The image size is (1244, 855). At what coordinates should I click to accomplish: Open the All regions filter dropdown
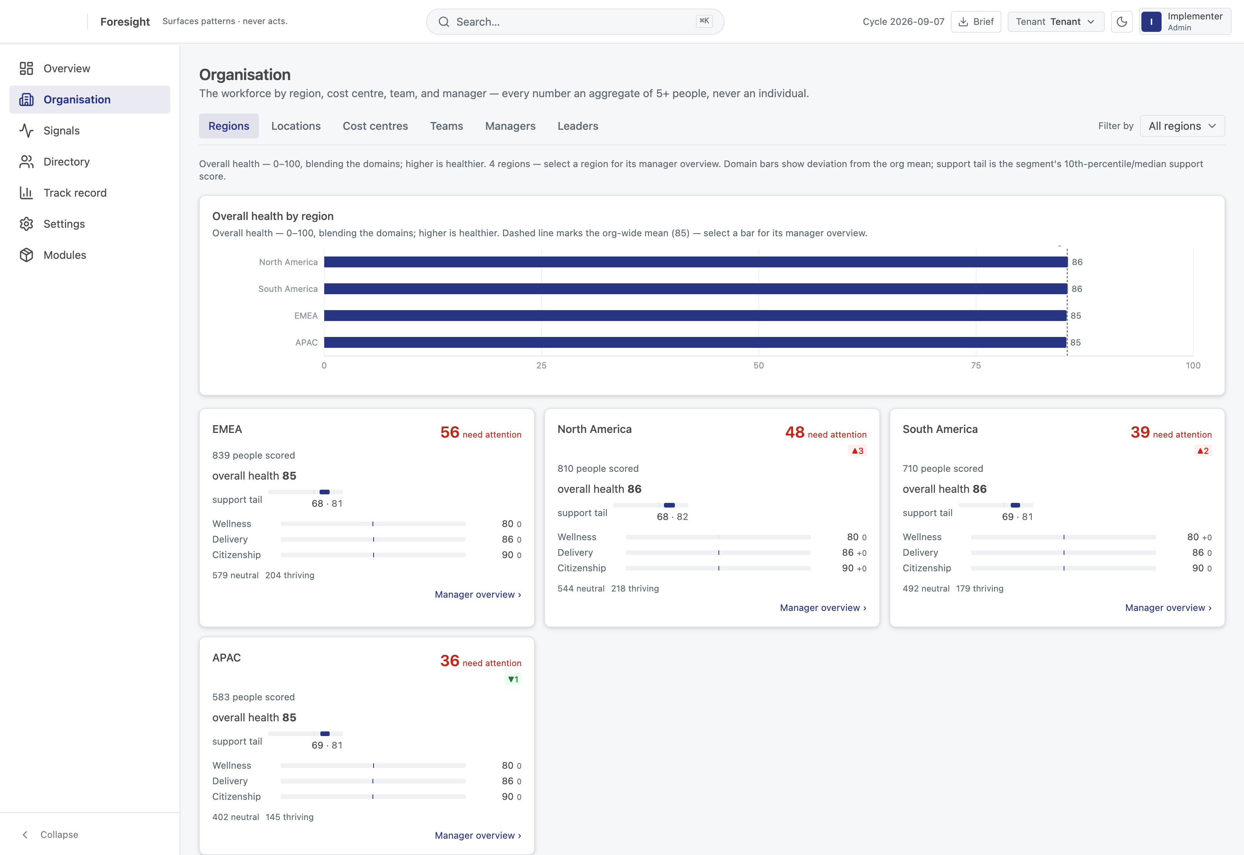pyautogui.click(x=1183, y=126)
